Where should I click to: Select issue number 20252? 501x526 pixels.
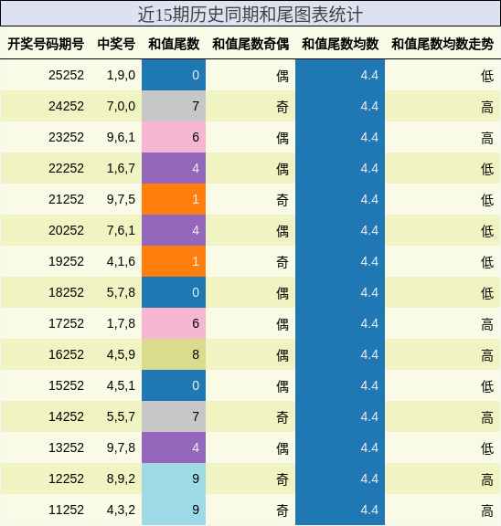coord(66,230)
